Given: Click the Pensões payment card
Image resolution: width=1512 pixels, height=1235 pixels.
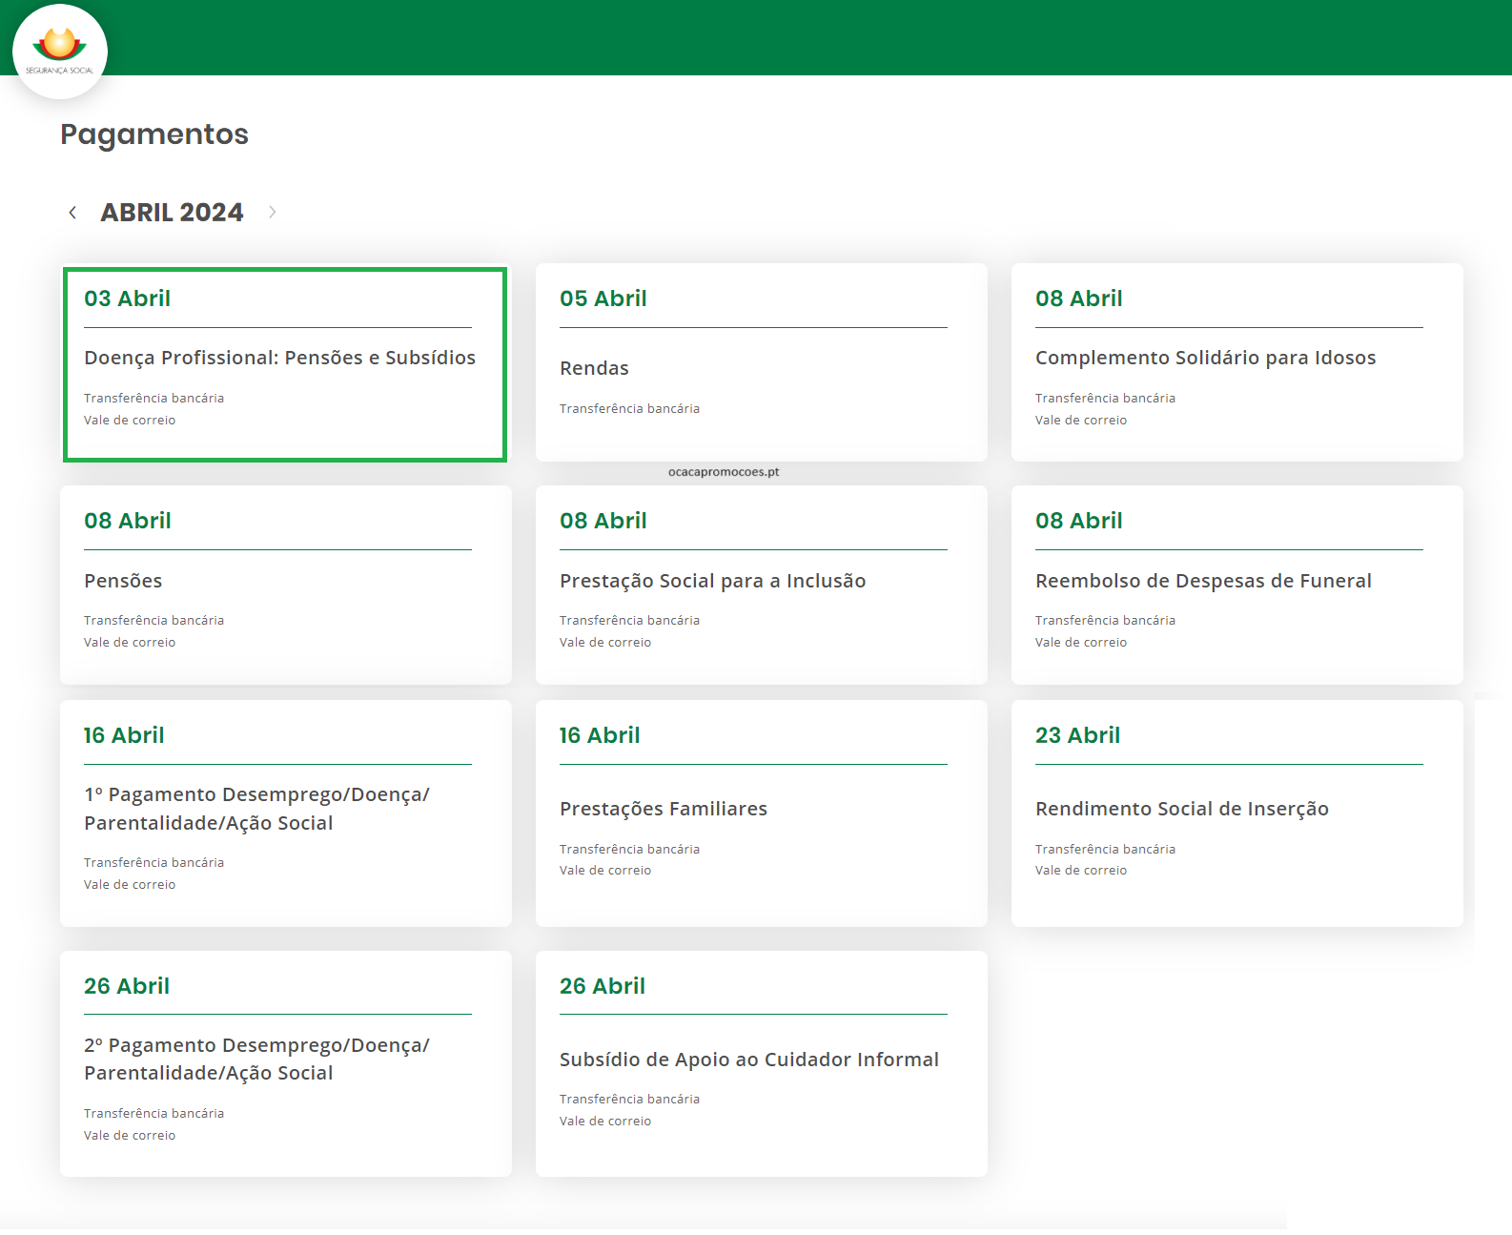Looking at the screenshot, I should click(x=123, y=582).
